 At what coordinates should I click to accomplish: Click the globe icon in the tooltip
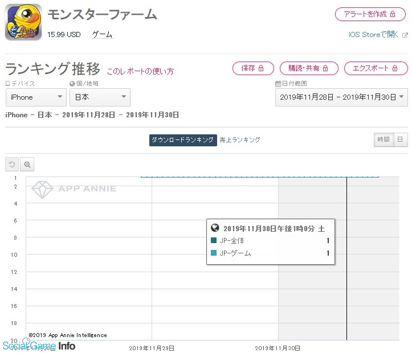click(x=215, y=228)
